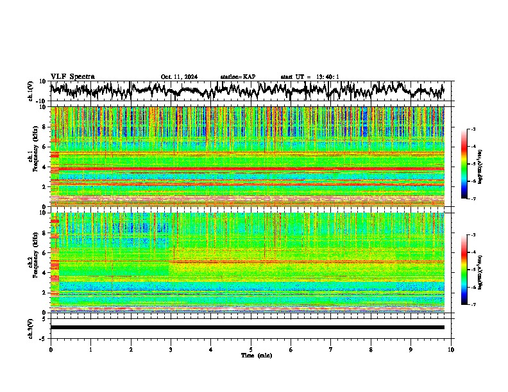508x392 pixels.
Task: Click the ch.1 waveform trace panel
Action: point(252,91)
